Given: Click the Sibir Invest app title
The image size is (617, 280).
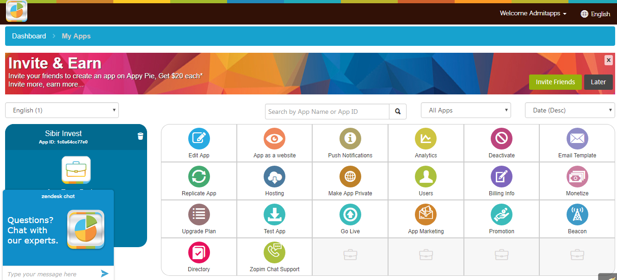Looking at the screenshot, I should click(63, 133).
